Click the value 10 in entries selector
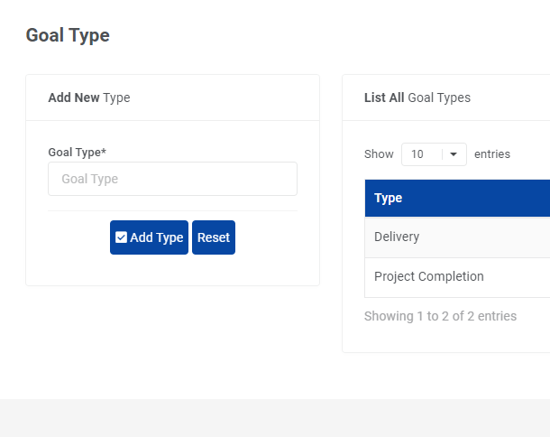This screenshot has height=437, width=550. tap(417, 154)
